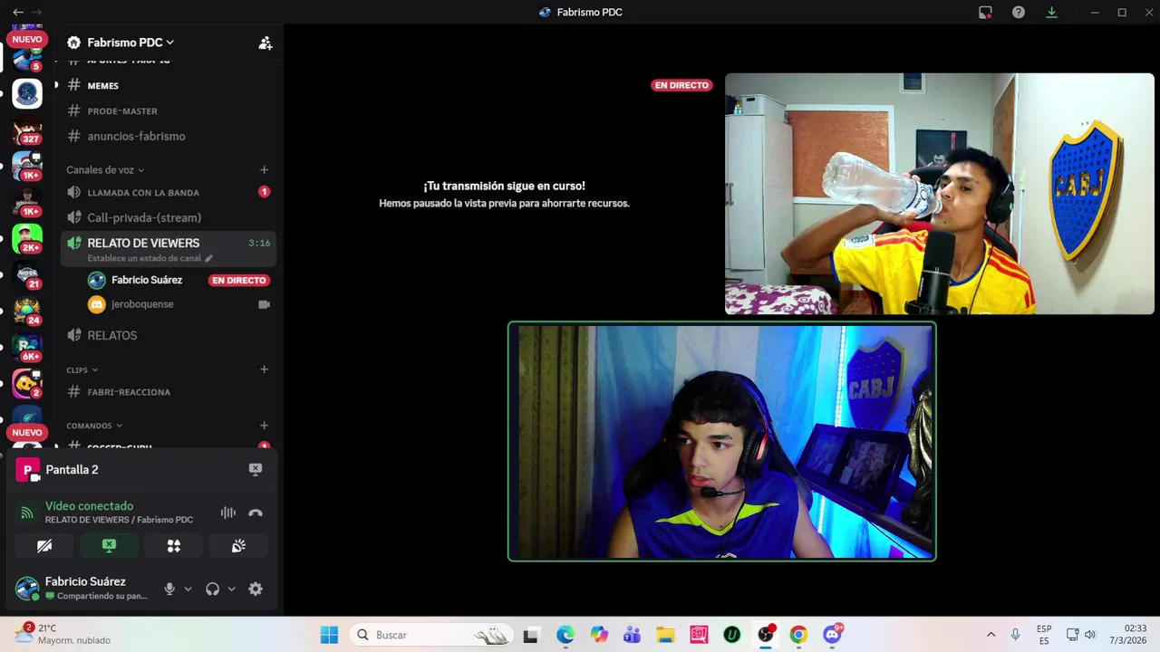
Task: Disconnect from voice with hang-up icon
Action: point(256,513)
